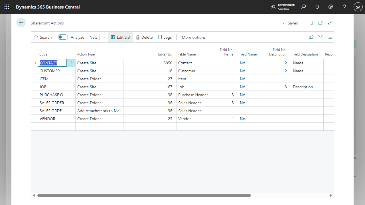Viewport: 365px width, 205px height.
Task: Click the Table Name column header
Action: point(187,54)
